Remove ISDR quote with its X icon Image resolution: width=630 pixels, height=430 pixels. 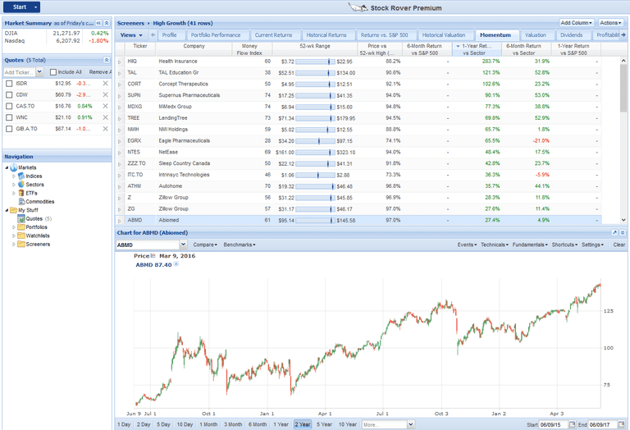pos(105,84)
